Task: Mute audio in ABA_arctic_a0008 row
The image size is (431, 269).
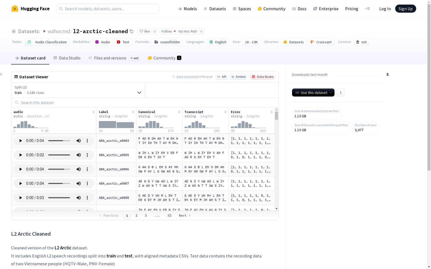Action: coord(79,198)
